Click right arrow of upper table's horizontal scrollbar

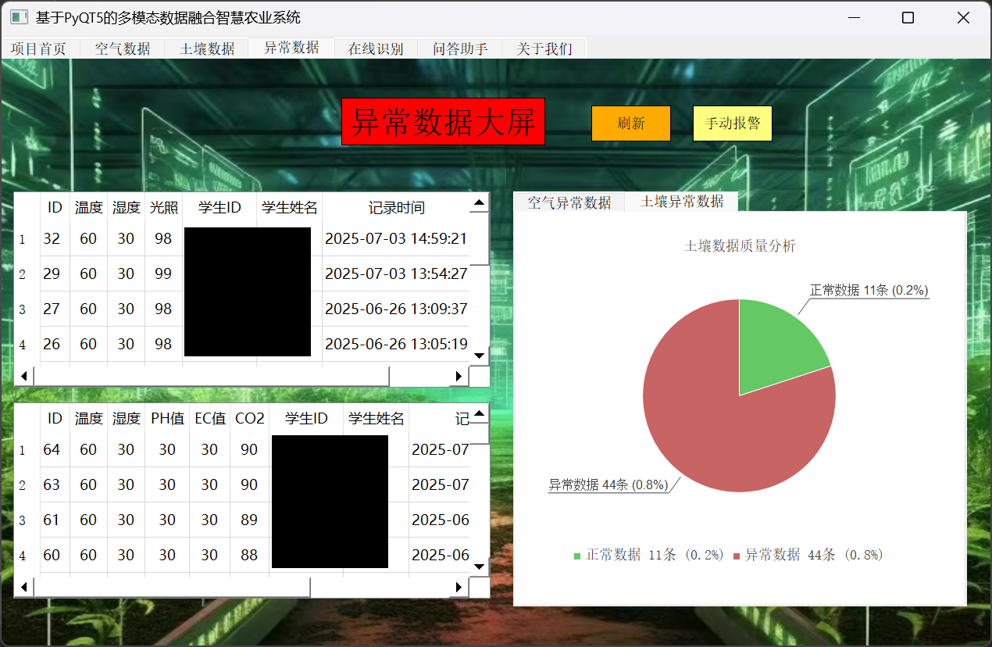(x=459, y=376)
